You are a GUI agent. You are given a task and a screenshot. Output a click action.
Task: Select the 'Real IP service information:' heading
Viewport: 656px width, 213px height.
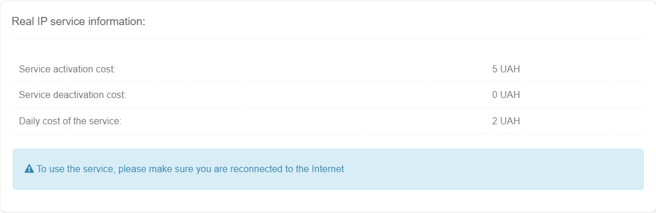click(x=78, y=21)
